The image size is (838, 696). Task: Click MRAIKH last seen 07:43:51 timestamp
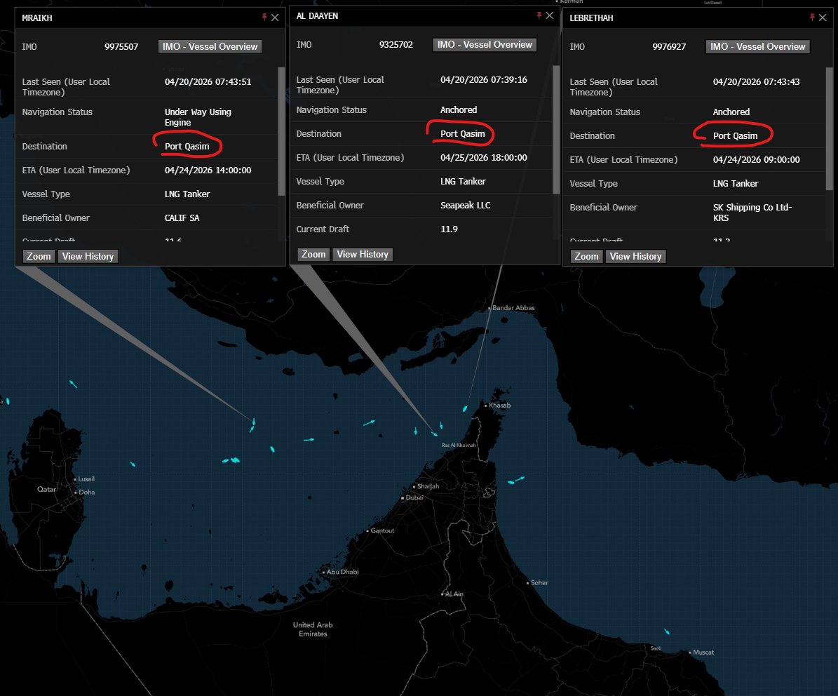point(208,82)
